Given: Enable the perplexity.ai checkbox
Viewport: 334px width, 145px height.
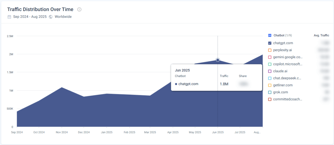Looking at the screenshot, I should [270, 50].
